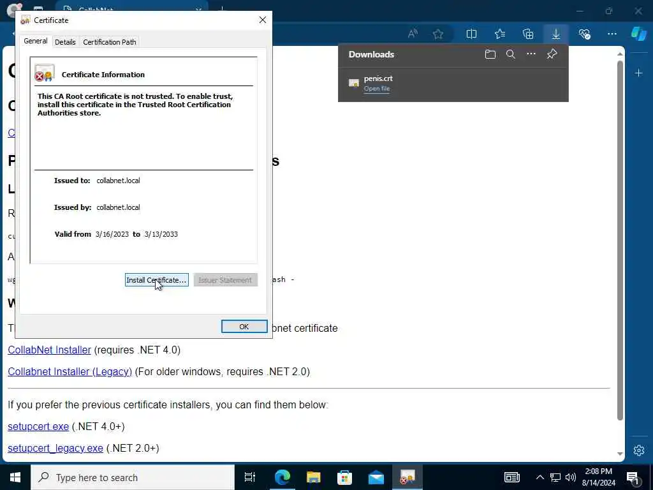Screen dimensions: 653x490
Task: Click the Read aloud icon in Edge toolbar
Action: pos(413,34)
